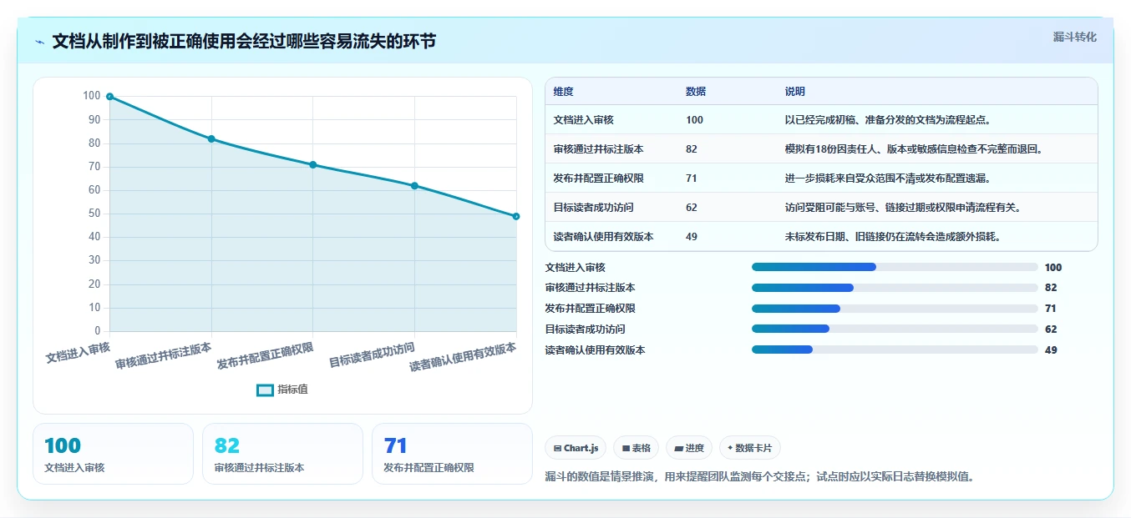The image size is (1131, 518).
Task: Click the progress bar for 发布并配置正确权限
Action: (x=895, y=309)
